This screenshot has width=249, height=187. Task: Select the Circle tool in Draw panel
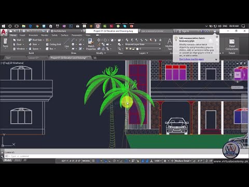(73, 44)
